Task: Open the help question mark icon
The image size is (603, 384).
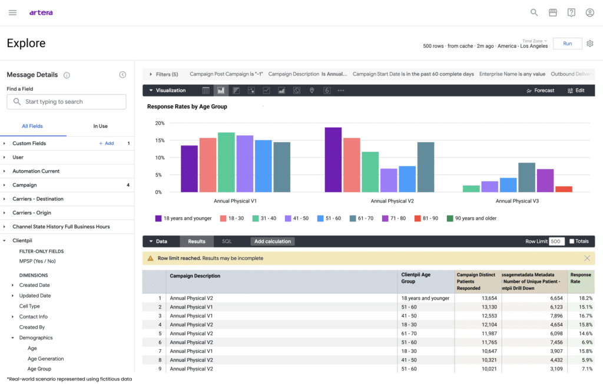Action: click(571, 12)
